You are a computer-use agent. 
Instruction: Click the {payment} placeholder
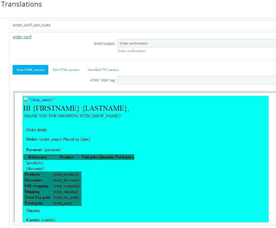(52, 150)
